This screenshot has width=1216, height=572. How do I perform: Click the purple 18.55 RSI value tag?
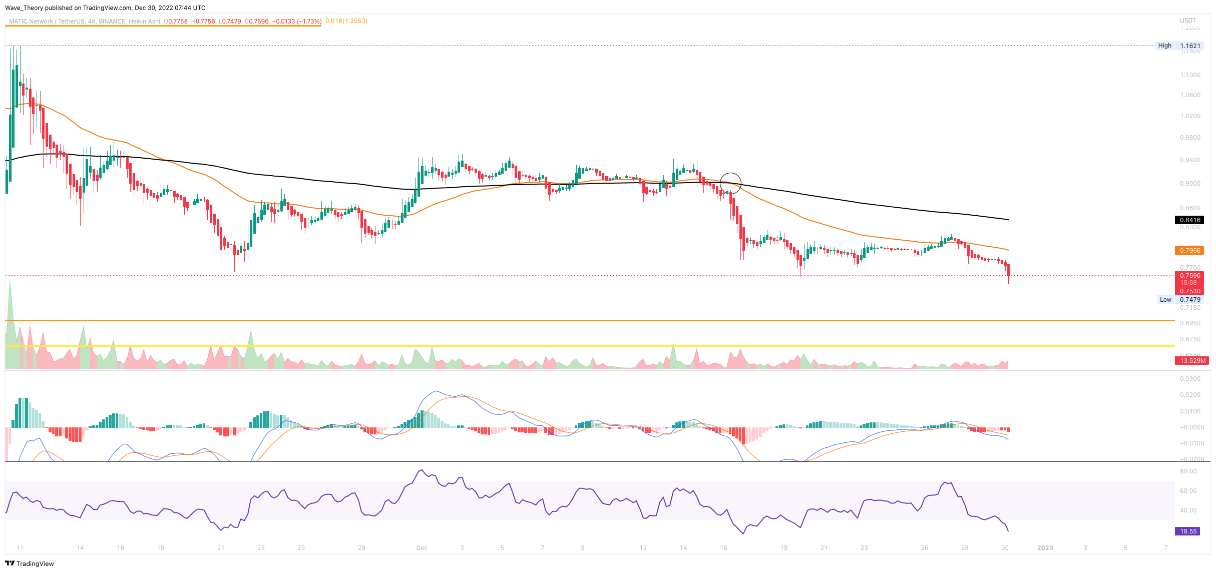(1188, 531)
